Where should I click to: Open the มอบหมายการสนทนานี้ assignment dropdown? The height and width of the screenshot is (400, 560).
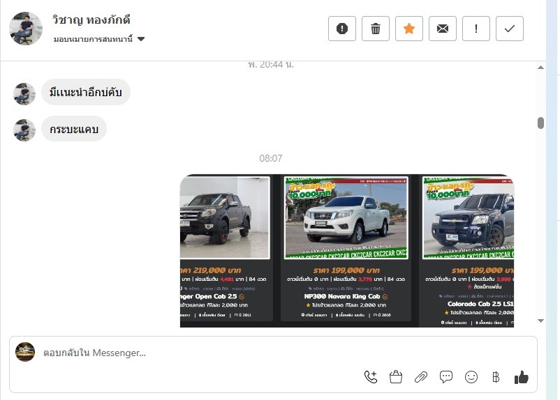[99, 39]
